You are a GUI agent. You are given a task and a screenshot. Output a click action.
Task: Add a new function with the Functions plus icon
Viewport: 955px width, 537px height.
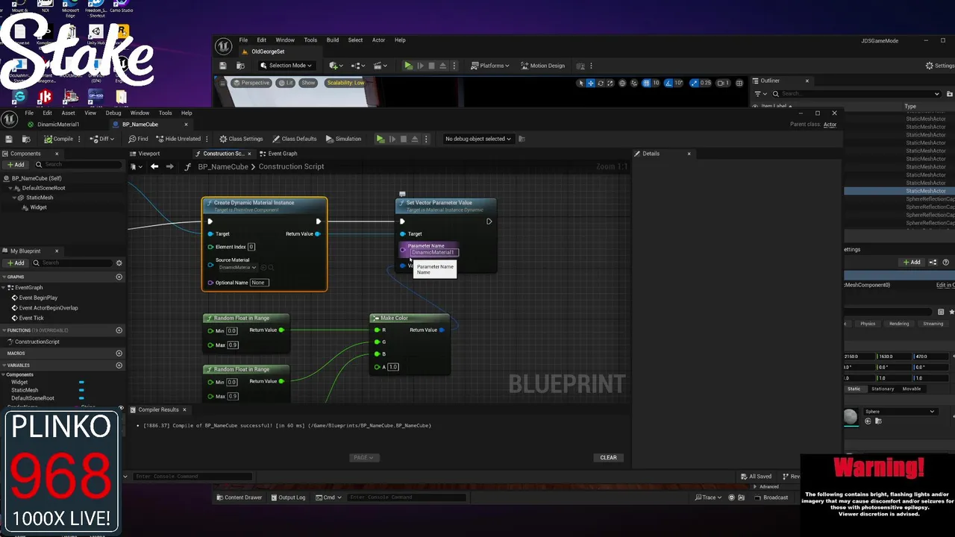click(119, 330)
